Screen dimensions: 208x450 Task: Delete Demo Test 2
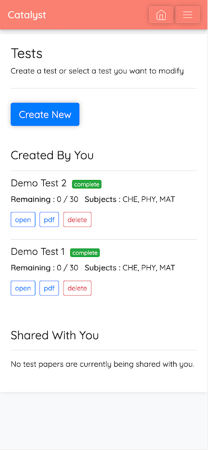[77, 219]
